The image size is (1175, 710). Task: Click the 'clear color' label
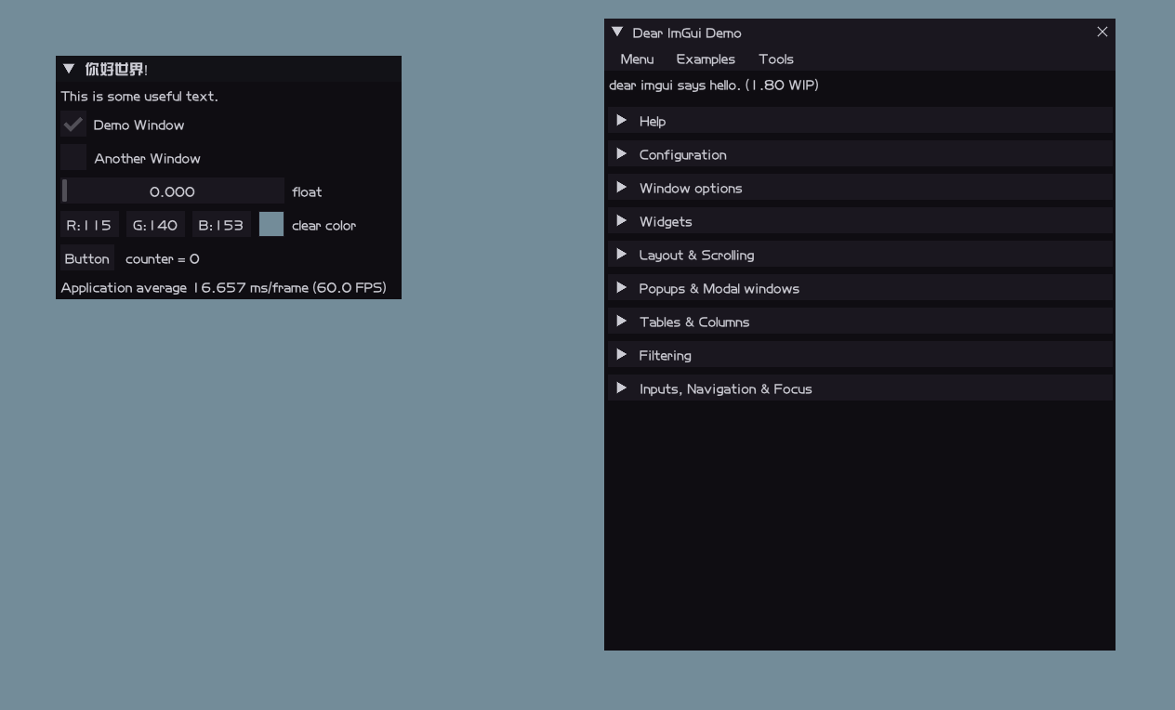coord(323,225)
